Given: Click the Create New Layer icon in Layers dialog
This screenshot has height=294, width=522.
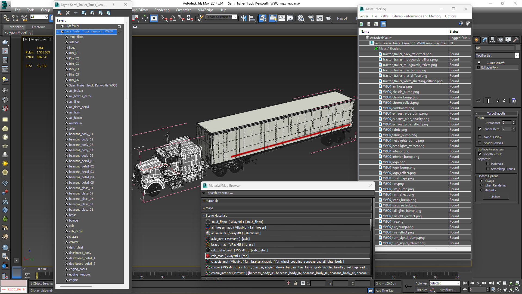Looking at the screenshot, I should pos(60,13).
